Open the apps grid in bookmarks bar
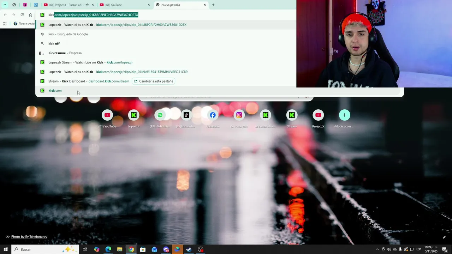 pos(5,24)
